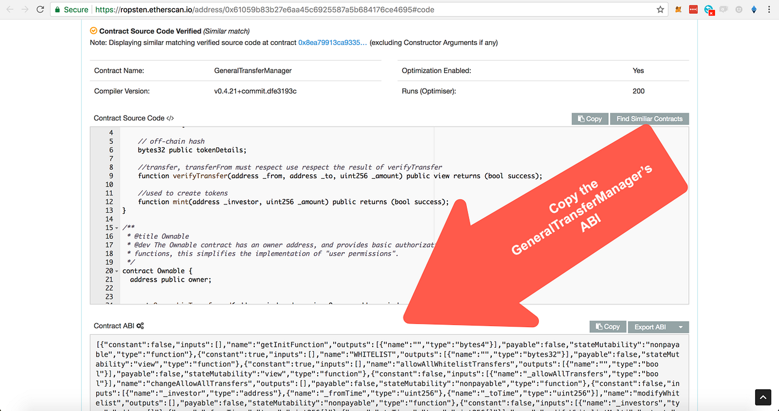Click the 'Optimization Enabled:' label
The width and height of the screenshot is (779, 411).
(x=436, y=71)
